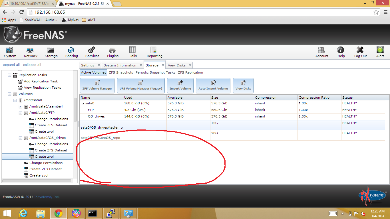
Task: Select the Periodic Snapshot Tasks subtab
Action: (155, 72)
